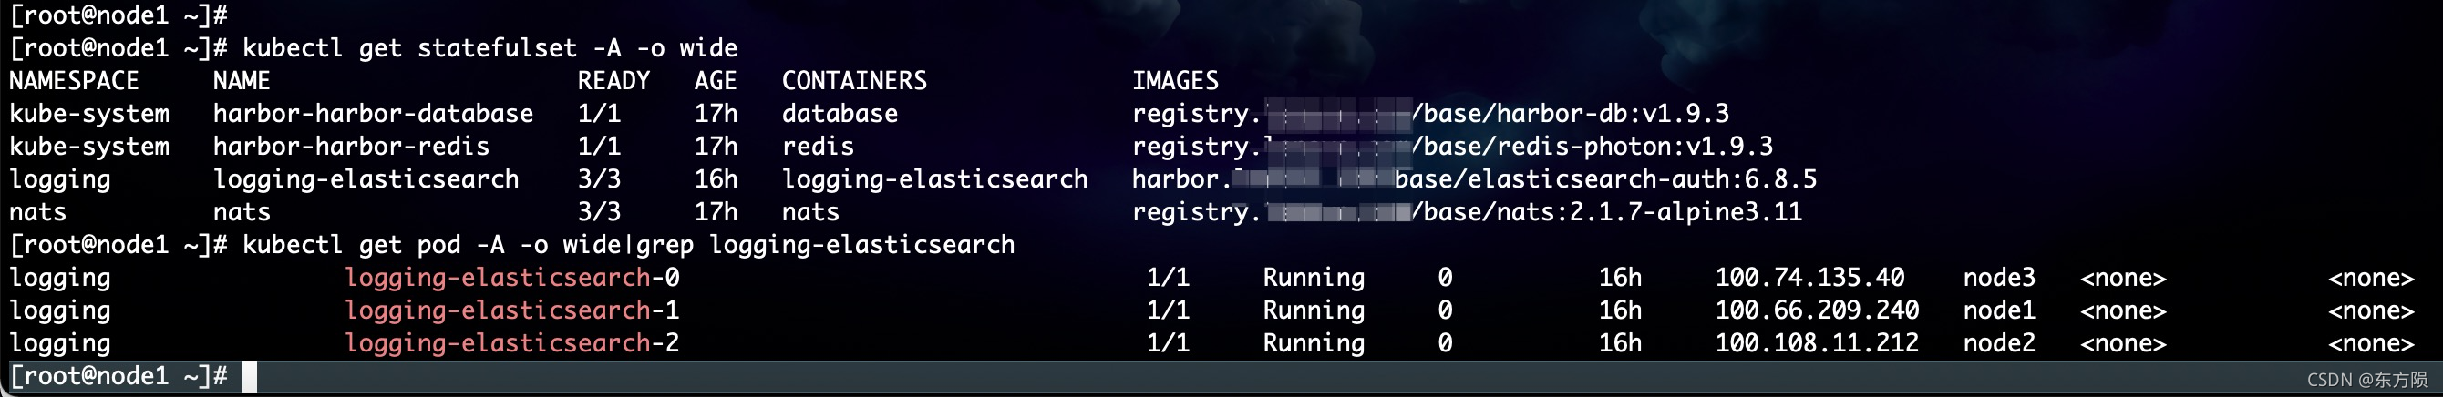Select the logging-elasticsearch statefulset name

[366, 179]
